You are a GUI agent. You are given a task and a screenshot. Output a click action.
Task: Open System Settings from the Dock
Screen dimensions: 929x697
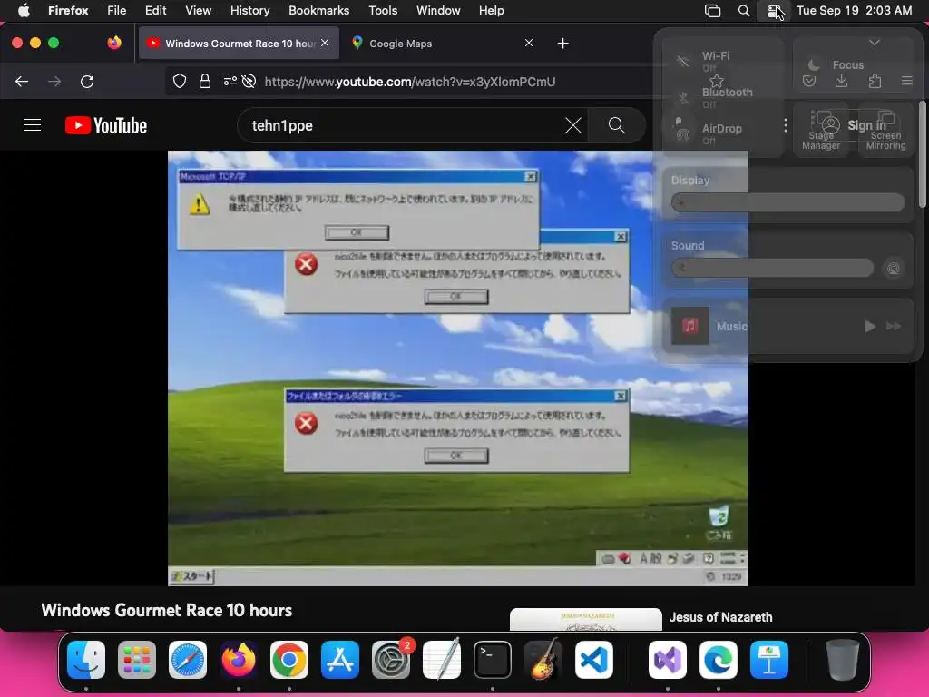coord(391,660)
